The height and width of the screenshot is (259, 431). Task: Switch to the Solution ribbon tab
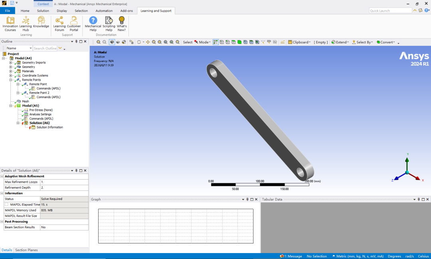tap(43, 11)
